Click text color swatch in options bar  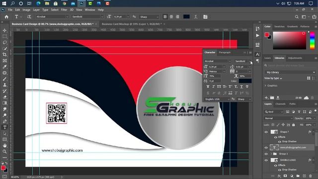[187, 17]
